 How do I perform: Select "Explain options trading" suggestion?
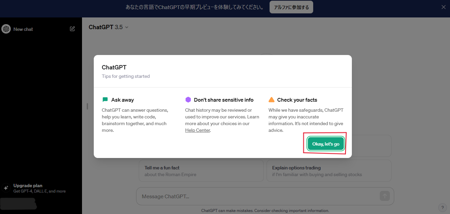pyautogui.click(x=329, y=171)
